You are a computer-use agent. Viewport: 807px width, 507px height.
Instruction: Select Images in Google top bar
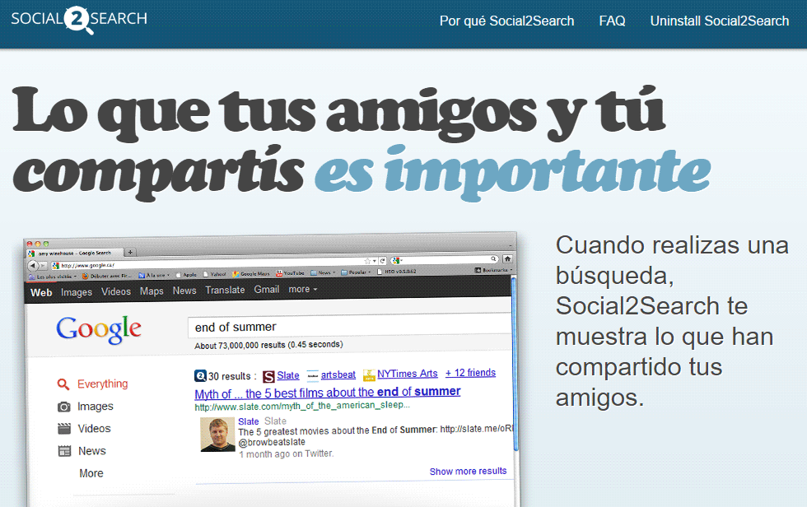point(76,292)
